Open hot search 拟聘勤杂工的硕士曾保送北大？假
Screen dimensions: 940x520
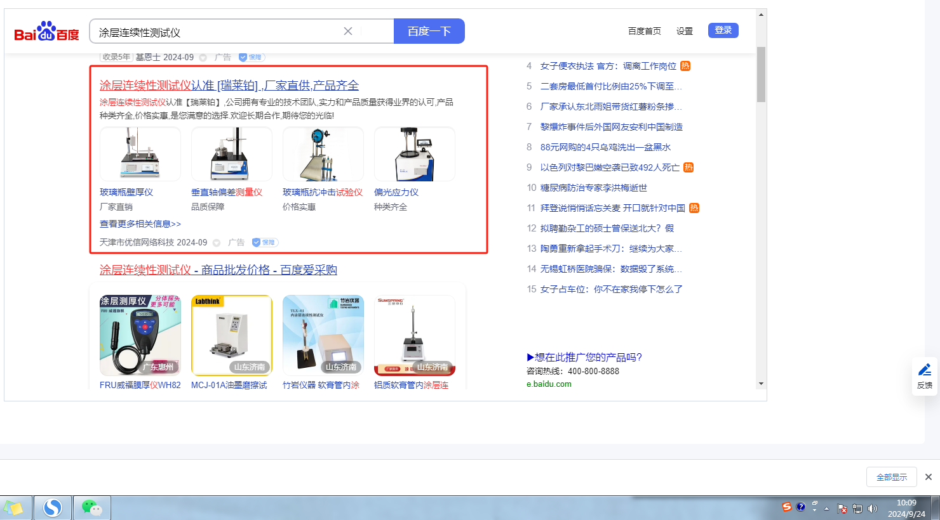(x=607, y=228)
